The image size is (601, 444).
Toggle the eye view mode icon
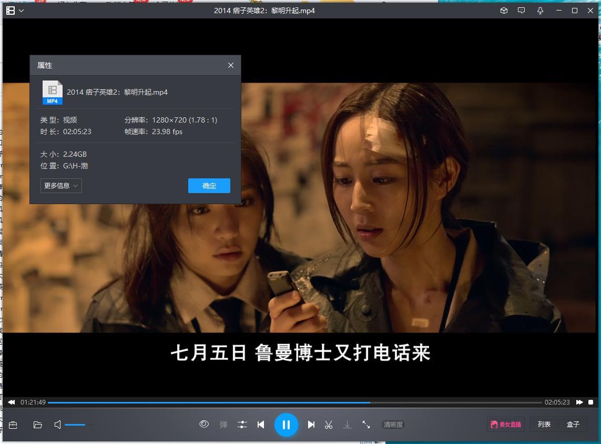[204, 424]
